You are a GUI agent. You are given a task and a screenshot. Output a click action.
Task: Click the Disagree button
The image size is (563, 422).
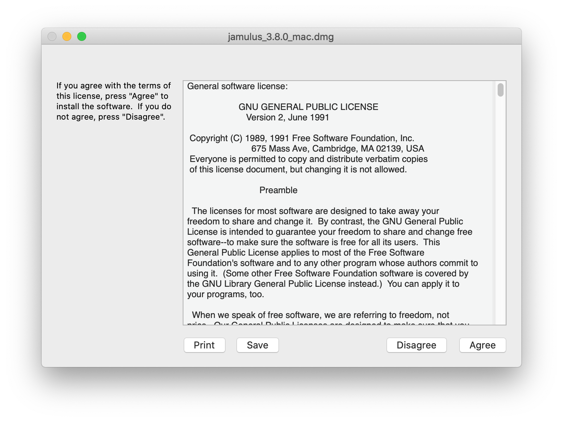[416, 345]
